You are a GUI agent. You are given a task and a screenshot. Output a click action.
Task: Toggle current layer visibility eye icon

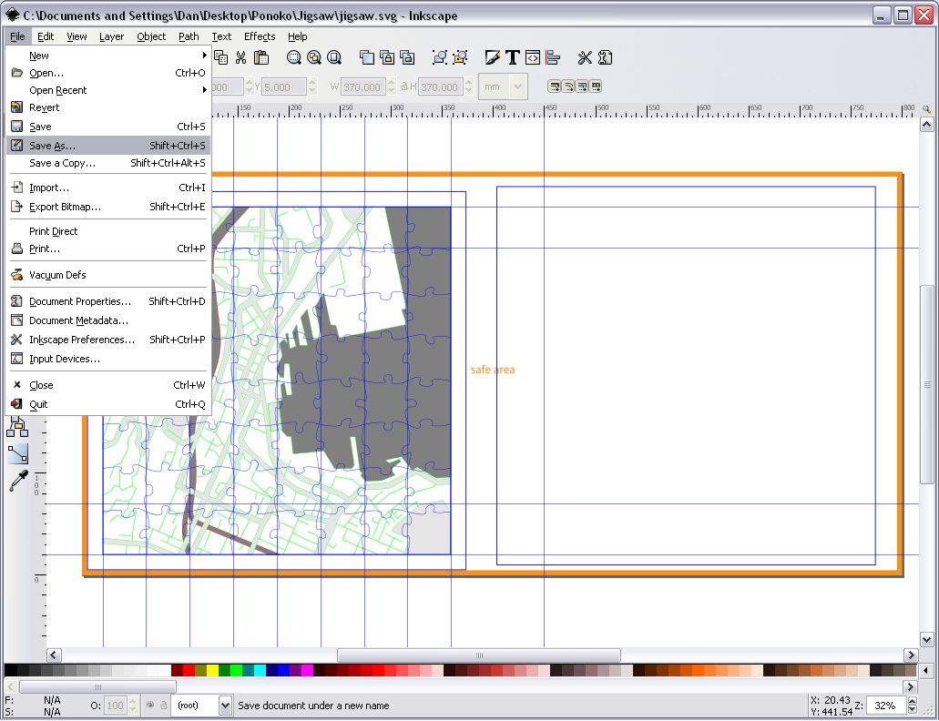pos(150,705)
